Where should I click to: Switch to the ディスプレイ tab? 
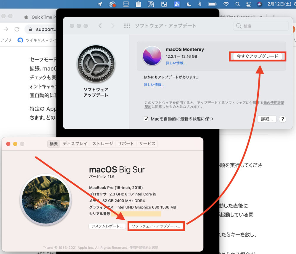point(75,144)
